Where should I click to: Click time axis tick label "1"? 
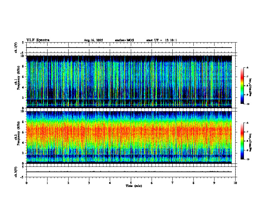pos(48,183)
